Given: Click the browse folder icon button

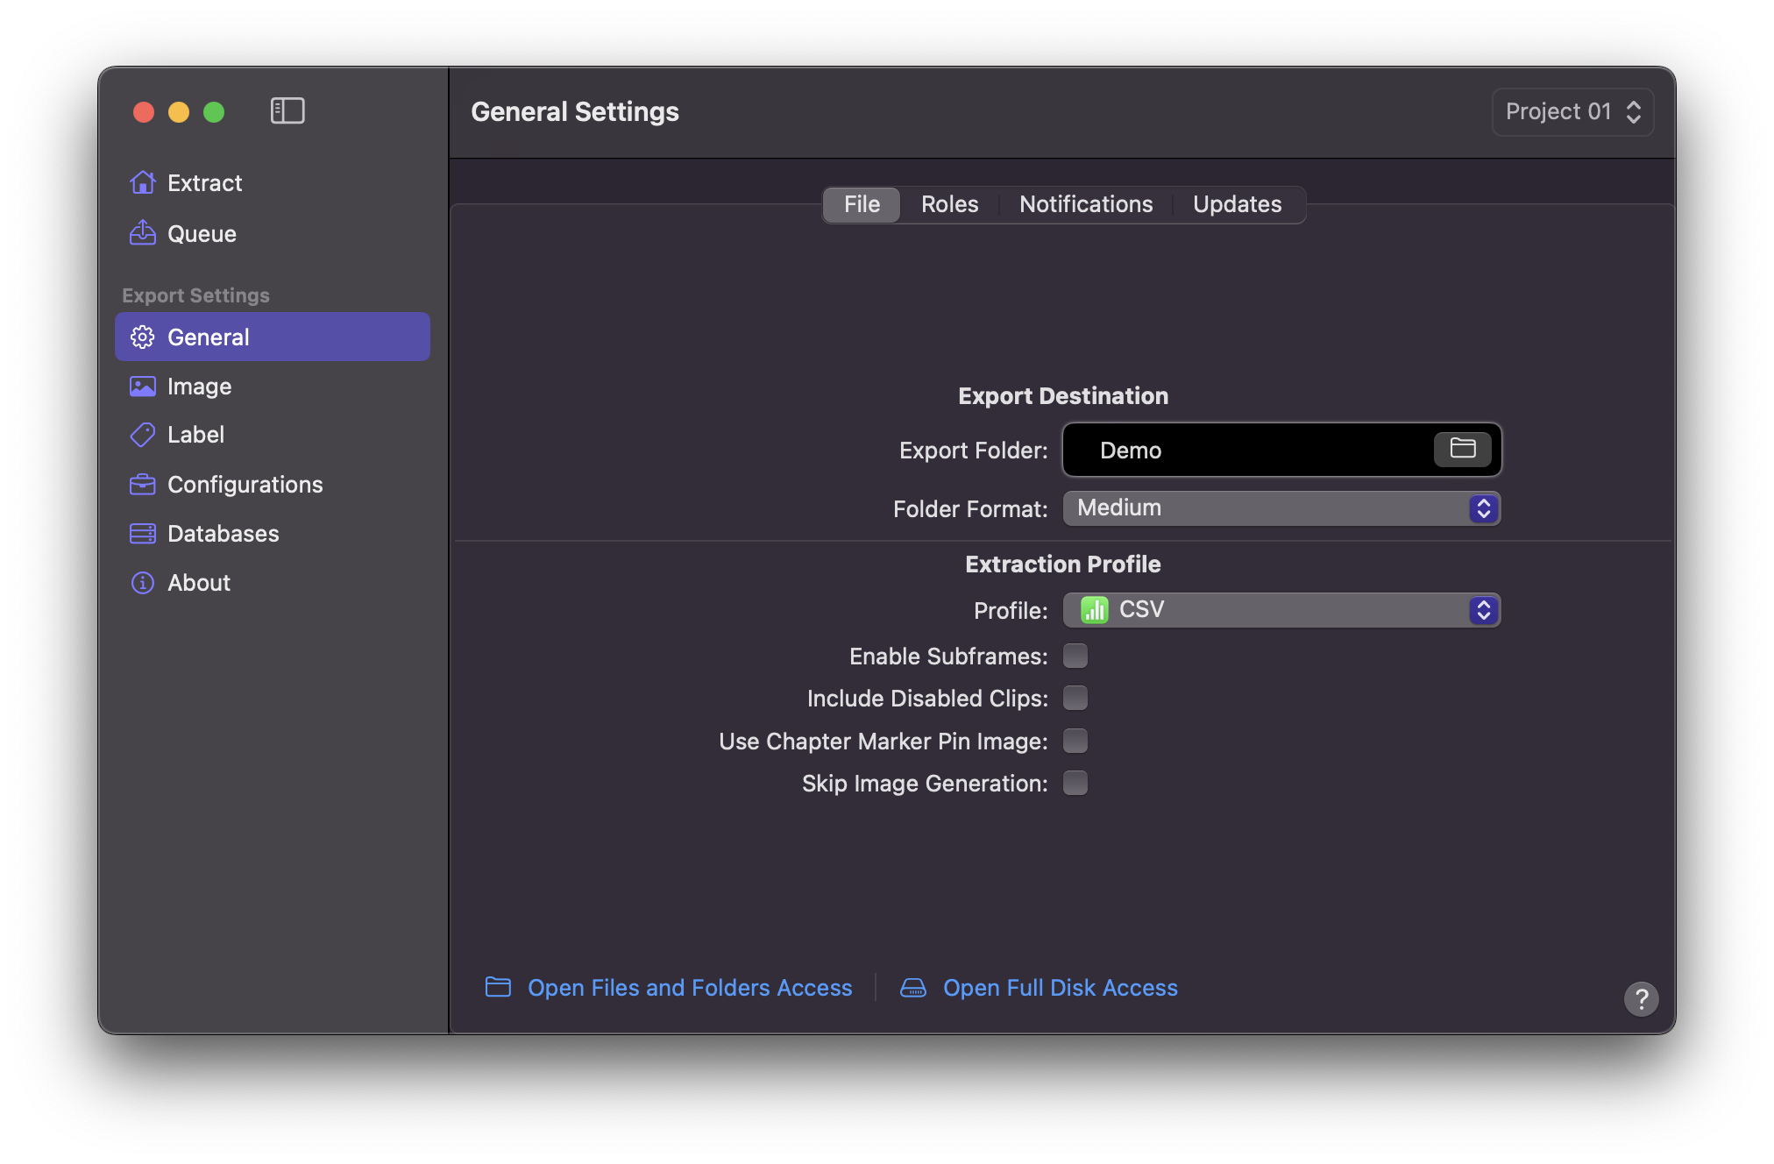Looking at the screenshot, I should [1462, 449].
